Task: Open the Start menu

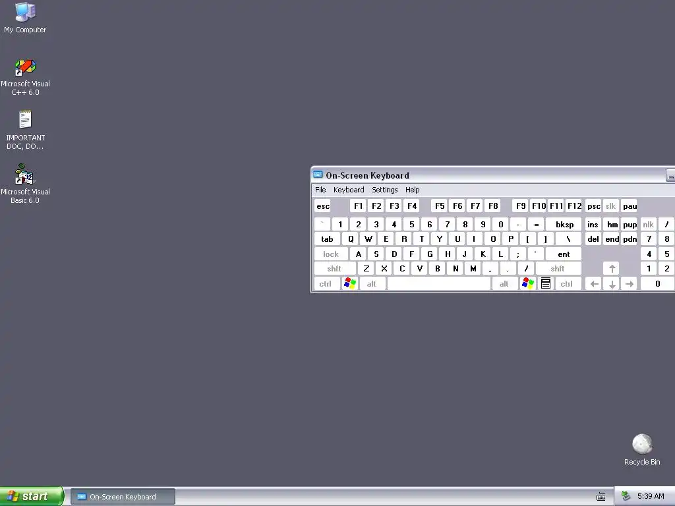Action: click(x=32, y=496)
